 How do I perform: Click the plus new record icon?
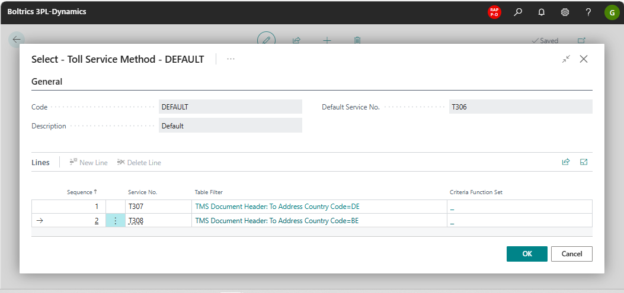coord(327,40)
